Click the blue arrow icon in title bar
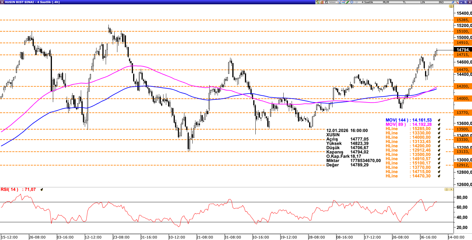472x240 pixels. click(x=453, y=2)
